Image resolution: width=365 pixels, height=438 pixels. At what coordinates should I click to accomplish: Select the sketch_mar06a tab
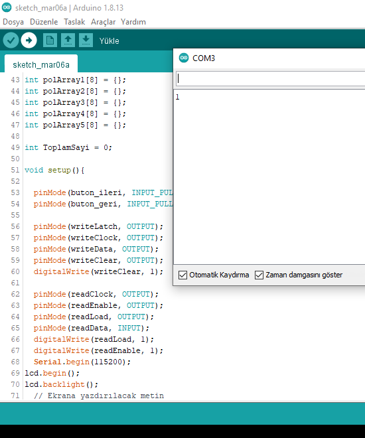click(x=41, y=64)
